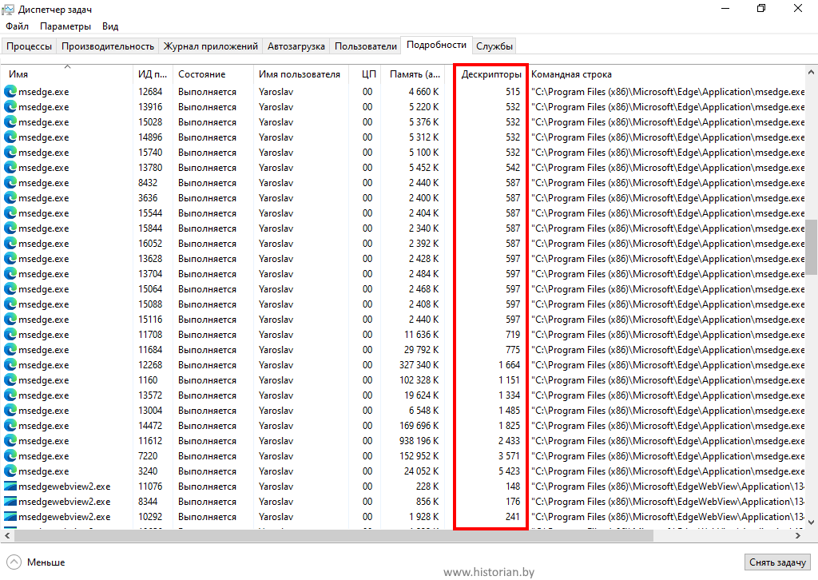
Task: Click the Edge icon of process 13704
Action: coord(10,273)
